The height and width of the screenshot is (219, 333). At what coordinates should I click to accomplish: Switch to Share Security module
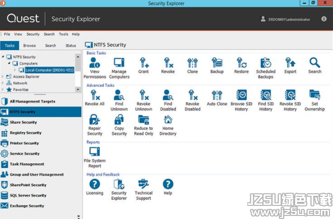coord(40,122)
